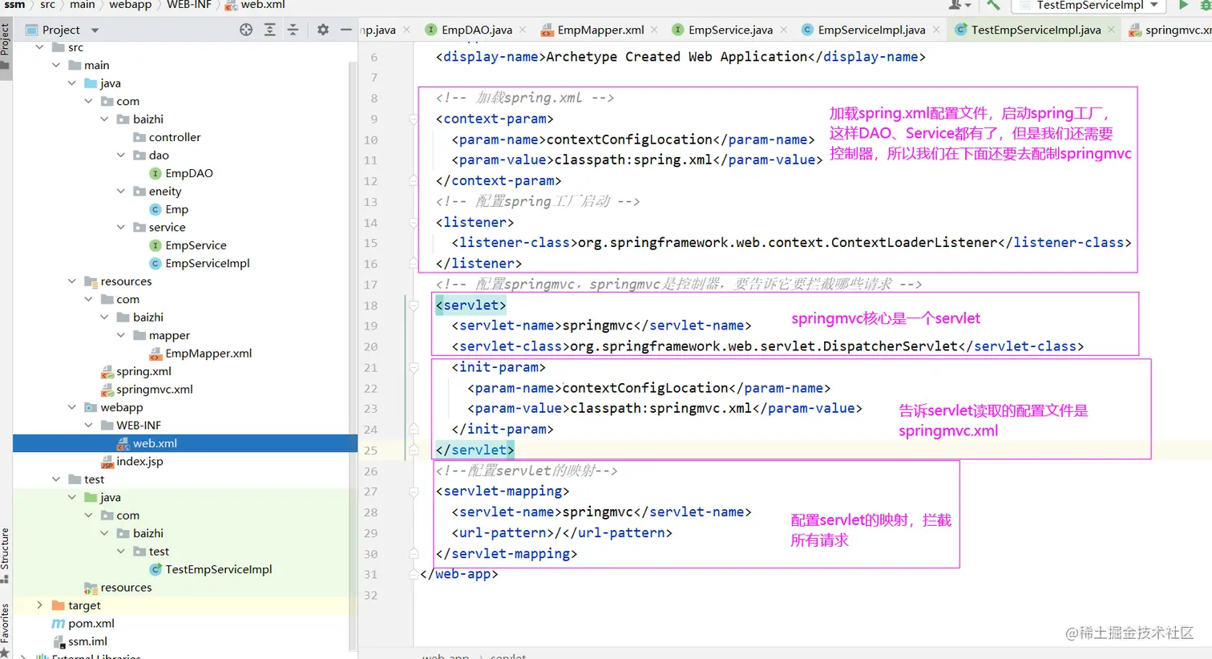This screenshot has width=1212, height=659.
Task: Click the Build hammer icon
Action: pos(994,5)
